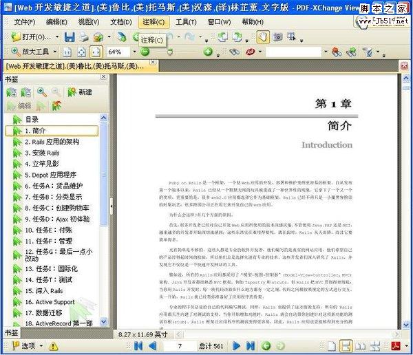This screenshot has height=355, width=413.
Task: Expand the email icon dropdown arrow
Action: tap(109, 37)
